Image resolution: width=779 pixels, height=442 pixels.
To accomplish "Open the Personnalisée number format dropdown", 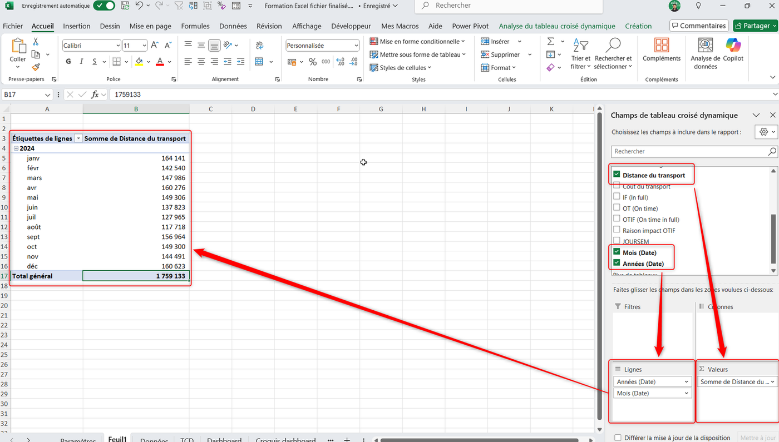I will (356, 46).
